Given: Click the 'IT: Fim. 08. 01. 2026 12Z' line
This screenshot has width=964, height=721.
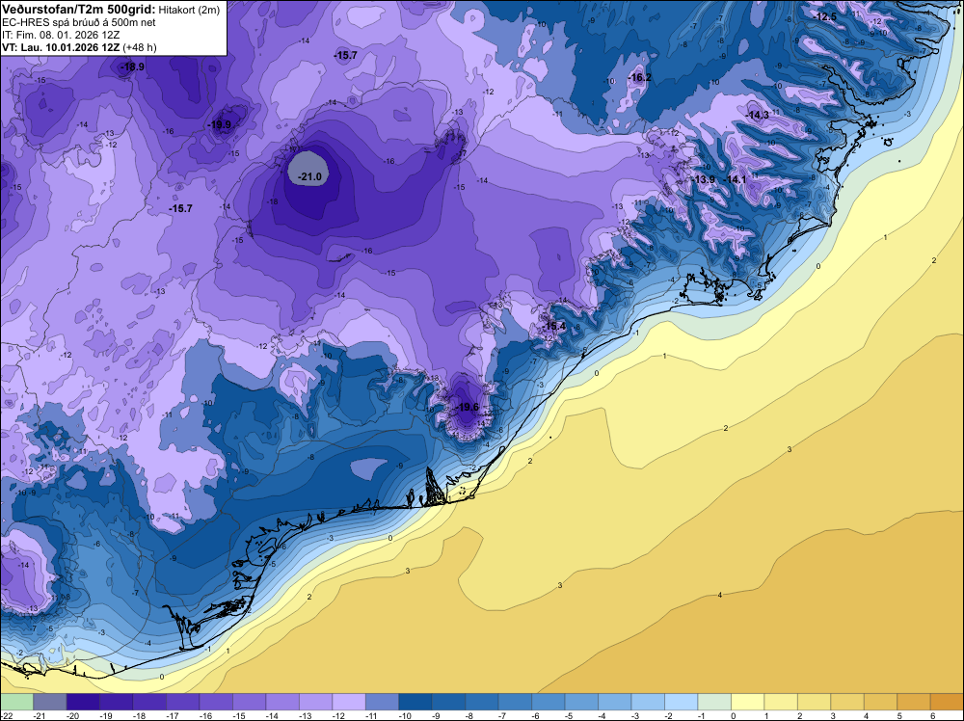Looking at the screenshot, I should (x=61, y=35).
